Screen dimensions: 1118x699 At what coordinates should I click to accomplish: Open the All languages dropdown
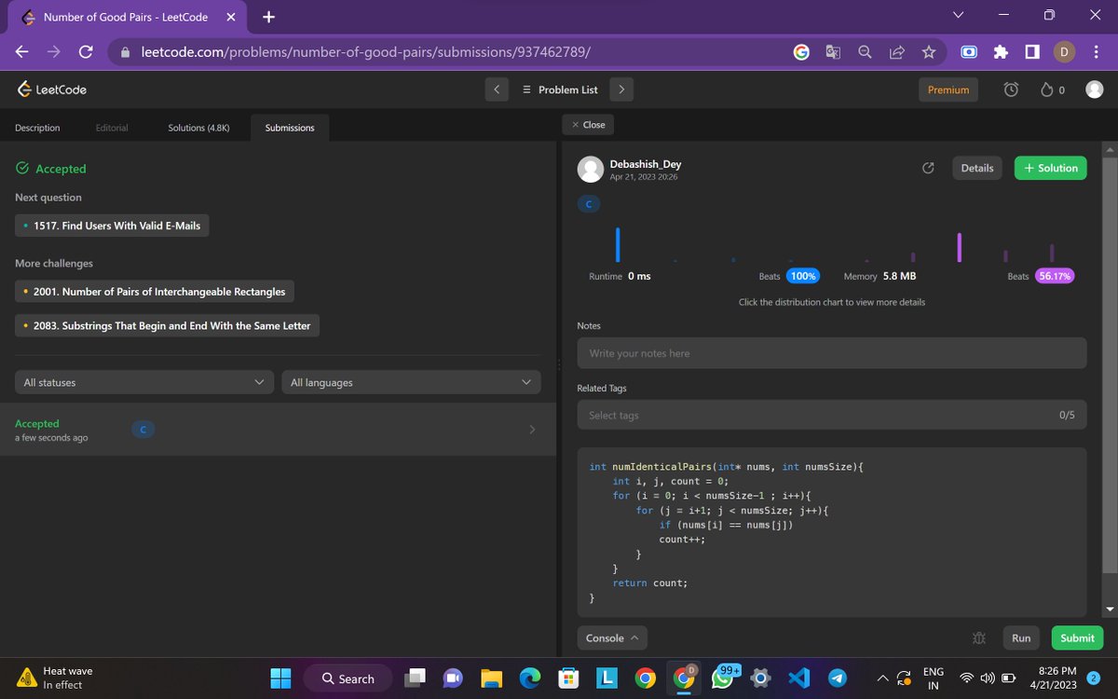click(411, 382)
